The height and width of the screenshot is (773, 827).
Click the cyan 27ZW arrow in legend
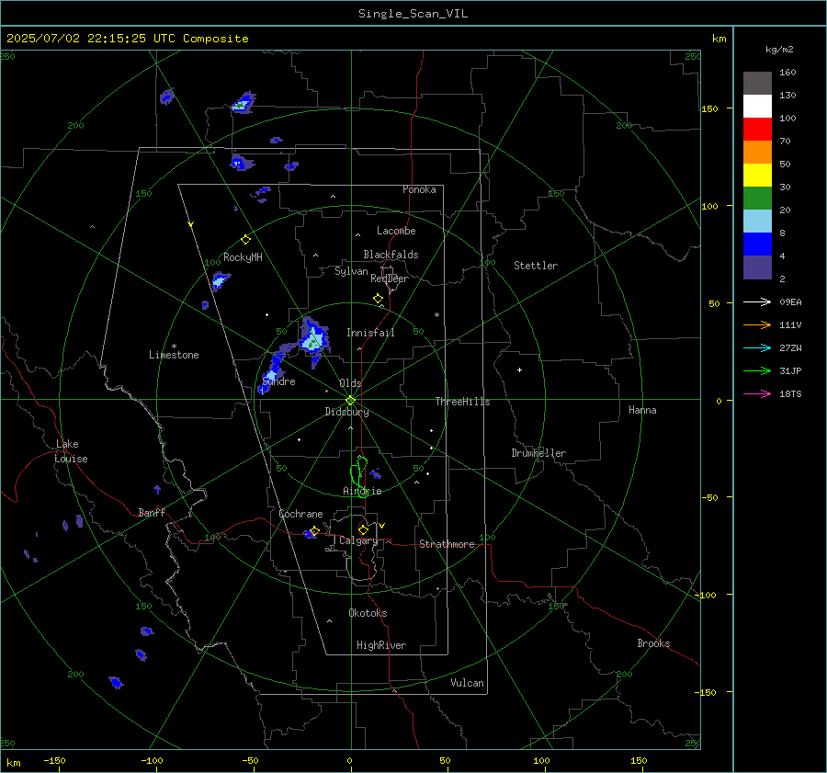757,347
